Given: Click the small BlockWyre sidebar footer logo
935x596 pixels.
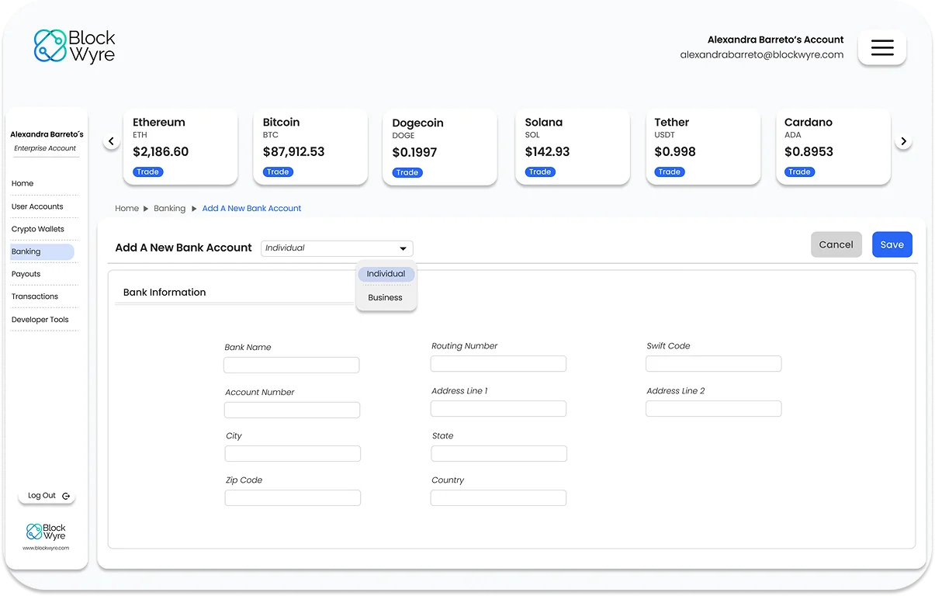Looking at the screenshot, I should point(46,532).
